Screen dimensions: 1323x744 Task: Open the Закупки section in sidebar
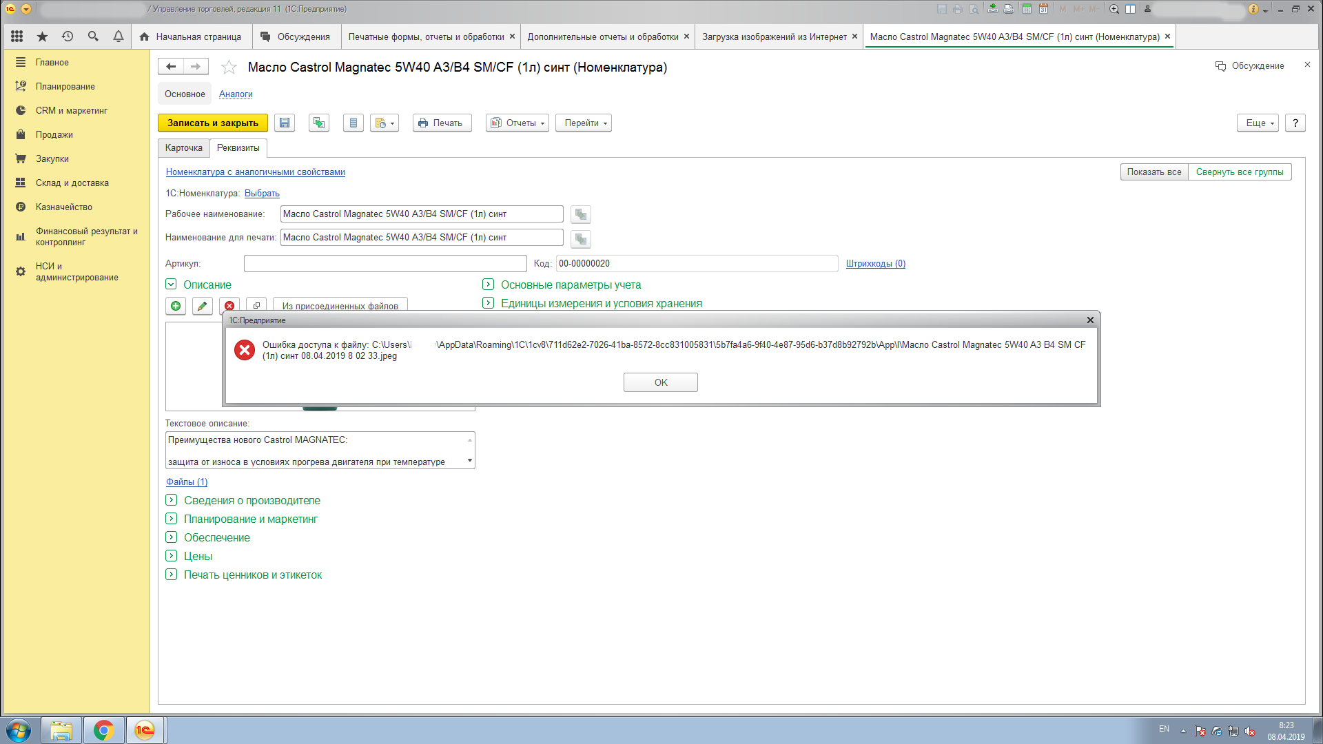(x=52, y=158)
